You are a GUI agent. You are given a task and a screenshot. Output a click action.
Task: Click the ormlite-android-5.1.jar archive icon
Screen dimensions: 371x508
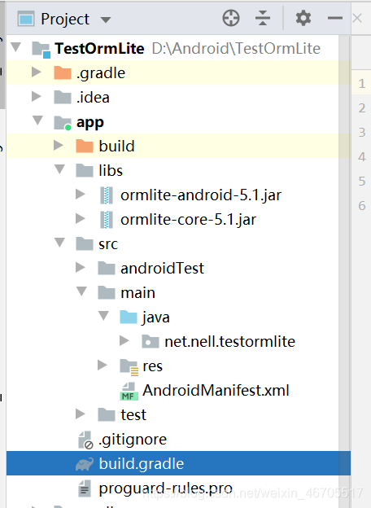(x=107, y=195)
